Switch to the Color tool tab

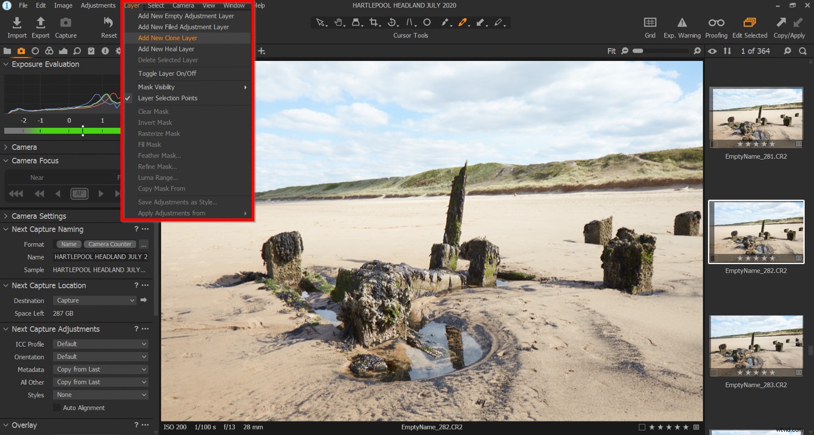(x=49, y=50)
